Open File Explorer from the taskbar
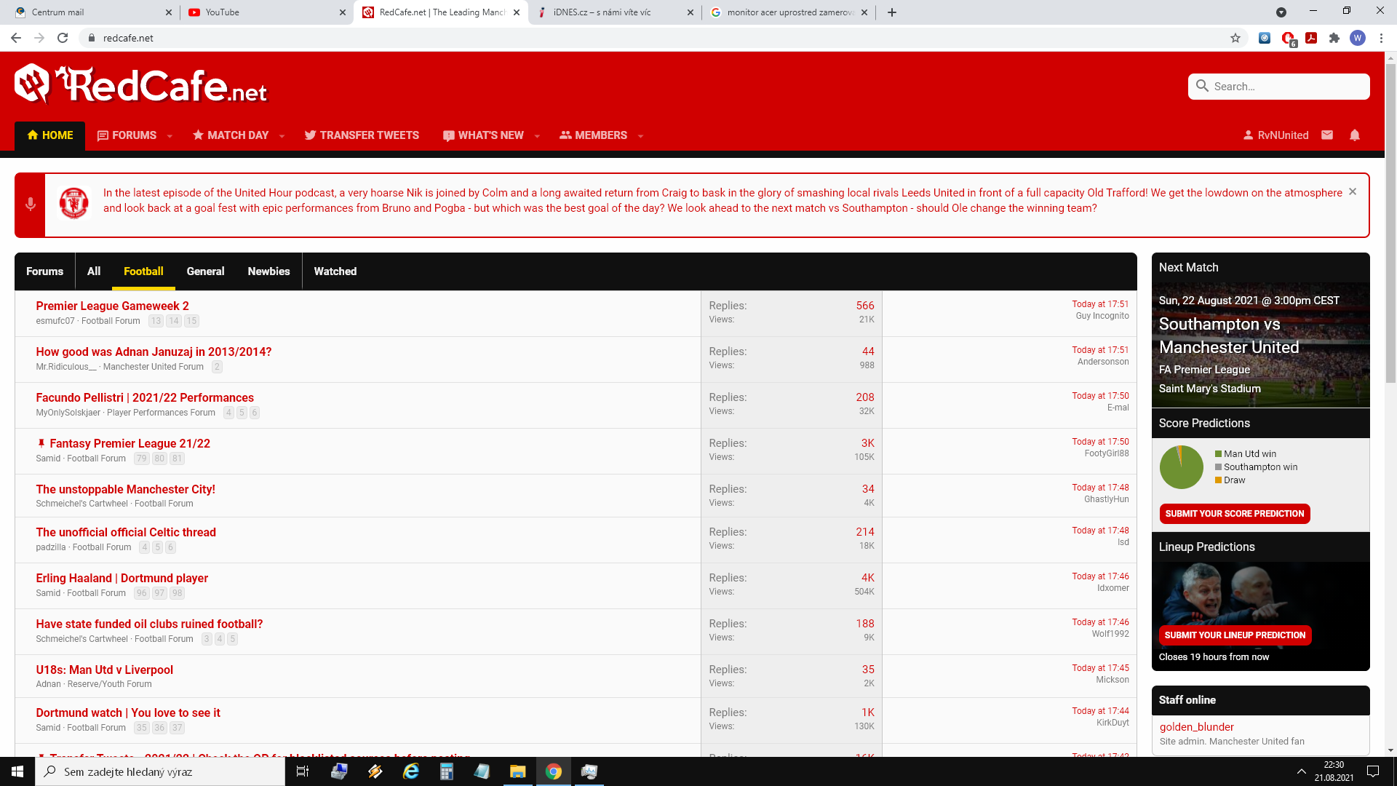 pos(517,771)
